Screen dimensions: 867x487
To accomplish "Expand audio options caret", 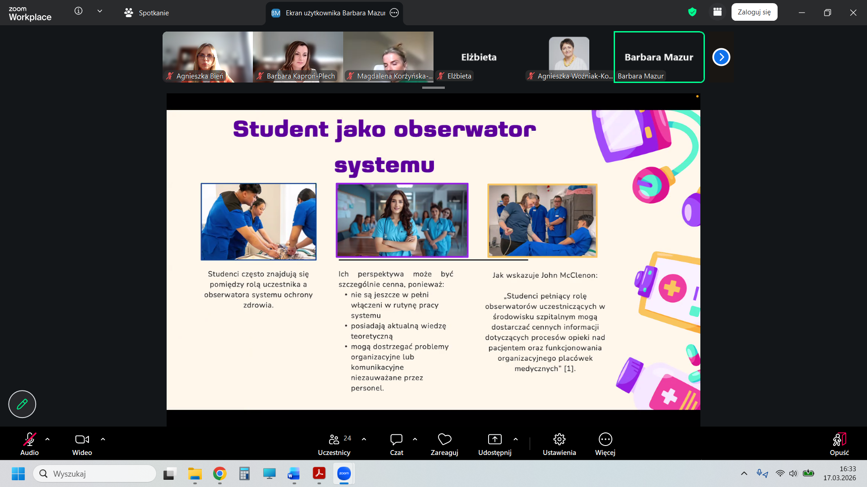I will pos(47,439).
